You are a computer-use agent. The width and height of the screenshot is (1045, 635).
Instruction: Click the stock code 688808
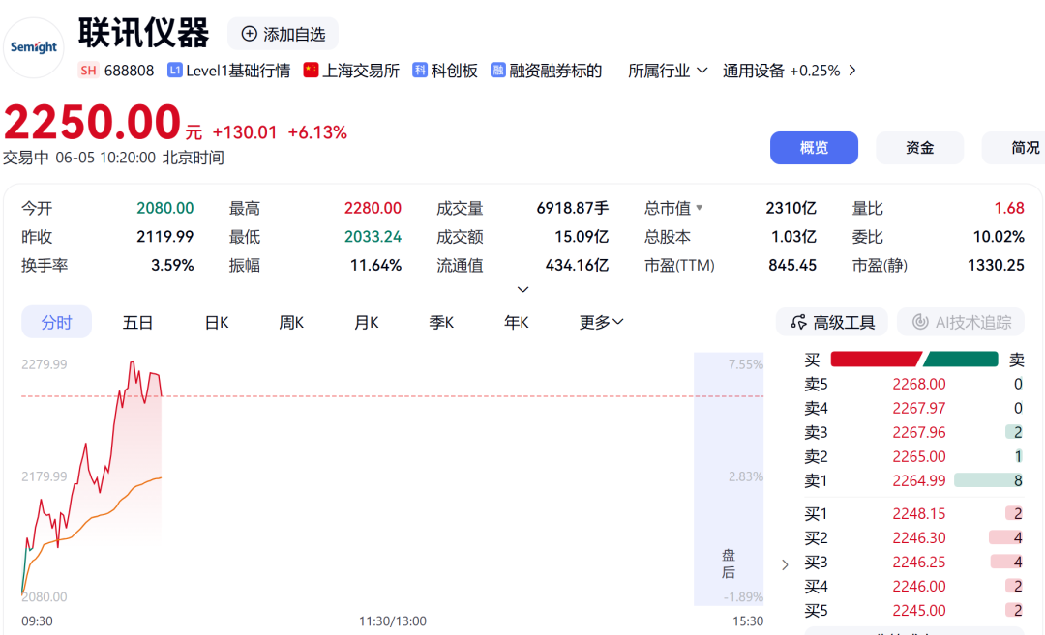[x=130, y=71]
